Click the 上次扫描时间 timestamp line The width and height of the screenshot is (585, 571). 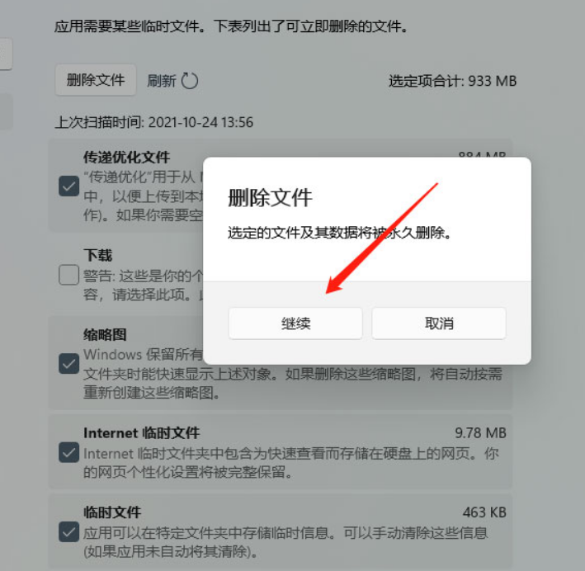tap(154, 122)
